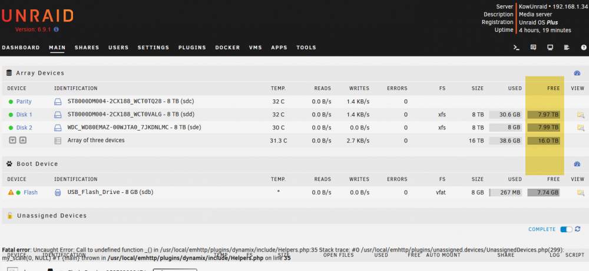Click the Boot Device paw icon
The width and height of the screenshot is (589, 271).
tap(9, 164)
